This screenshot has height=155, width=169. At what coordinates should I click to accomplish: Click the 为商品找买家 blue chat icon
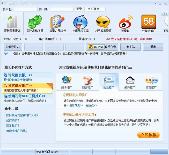point(80,22)
